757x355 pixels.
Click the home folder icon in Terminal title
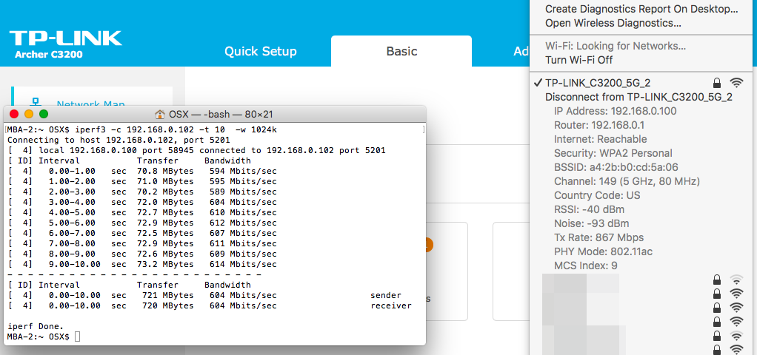[159, 114]
